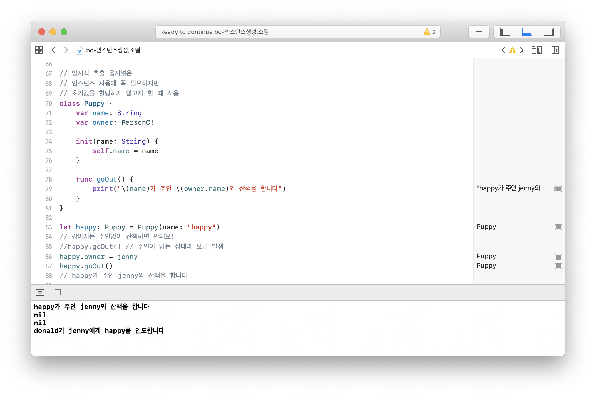The image size is (596, 397).
Task: Open the editor options menu
Action: (536, 50)
